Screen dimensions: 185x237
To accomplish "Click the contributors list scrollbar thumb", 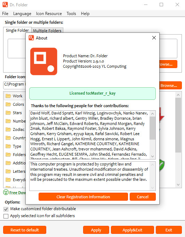I will click(x=152, y=128).
